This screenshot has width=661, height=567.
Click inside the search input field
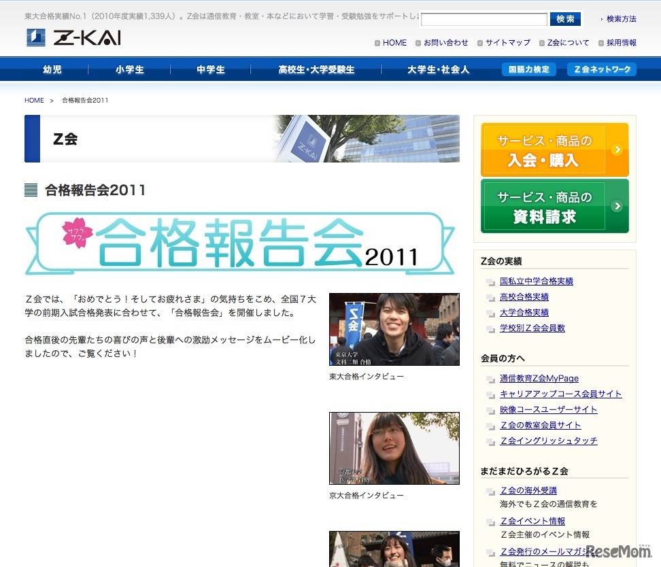484,19
